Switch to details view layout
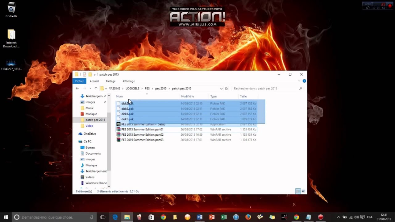The image size is (395, 222). click(298, 191)
